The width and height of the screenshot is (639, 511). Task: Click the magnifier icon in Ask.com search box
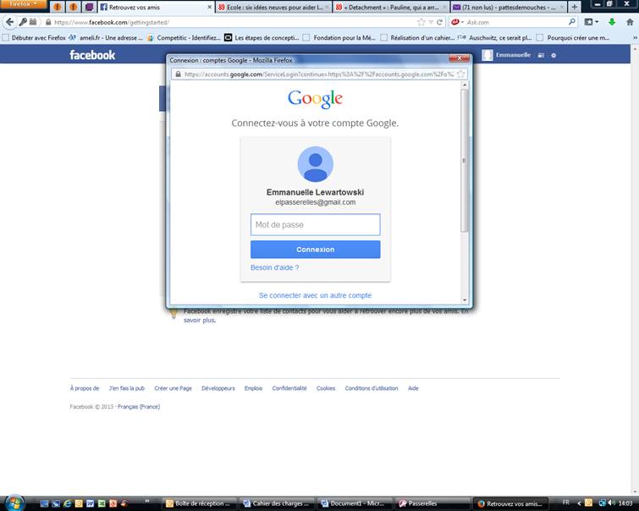(x=572, y=22)
